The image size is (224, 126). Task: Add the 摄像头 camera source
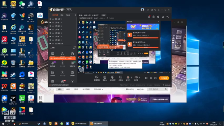pos(105,78)
